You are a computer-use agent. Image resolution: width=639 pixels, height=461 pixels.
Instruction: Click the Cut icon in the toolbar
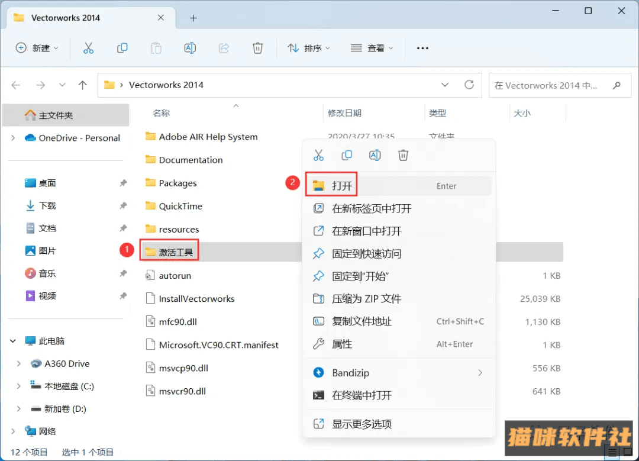[88, 48]
